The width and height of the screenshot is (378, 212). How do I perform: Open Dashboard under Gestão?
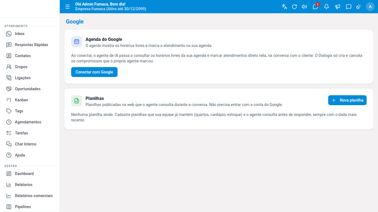tap(30, 174)
